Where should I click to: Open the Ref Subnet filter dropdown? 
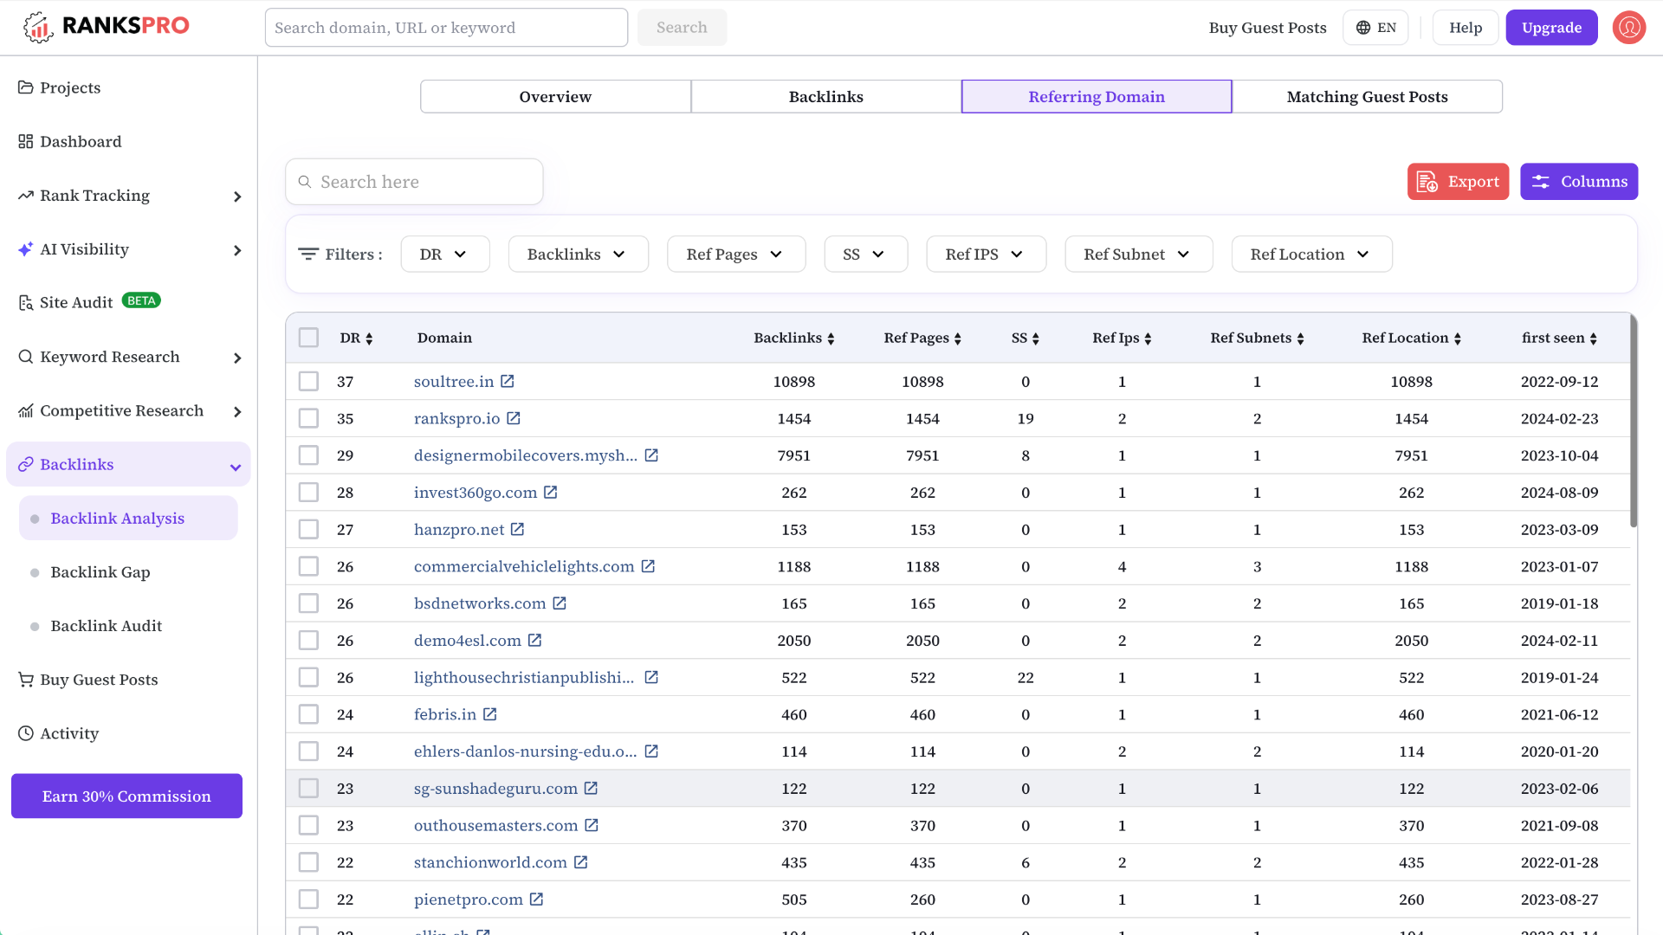(x=1139, y=254)
